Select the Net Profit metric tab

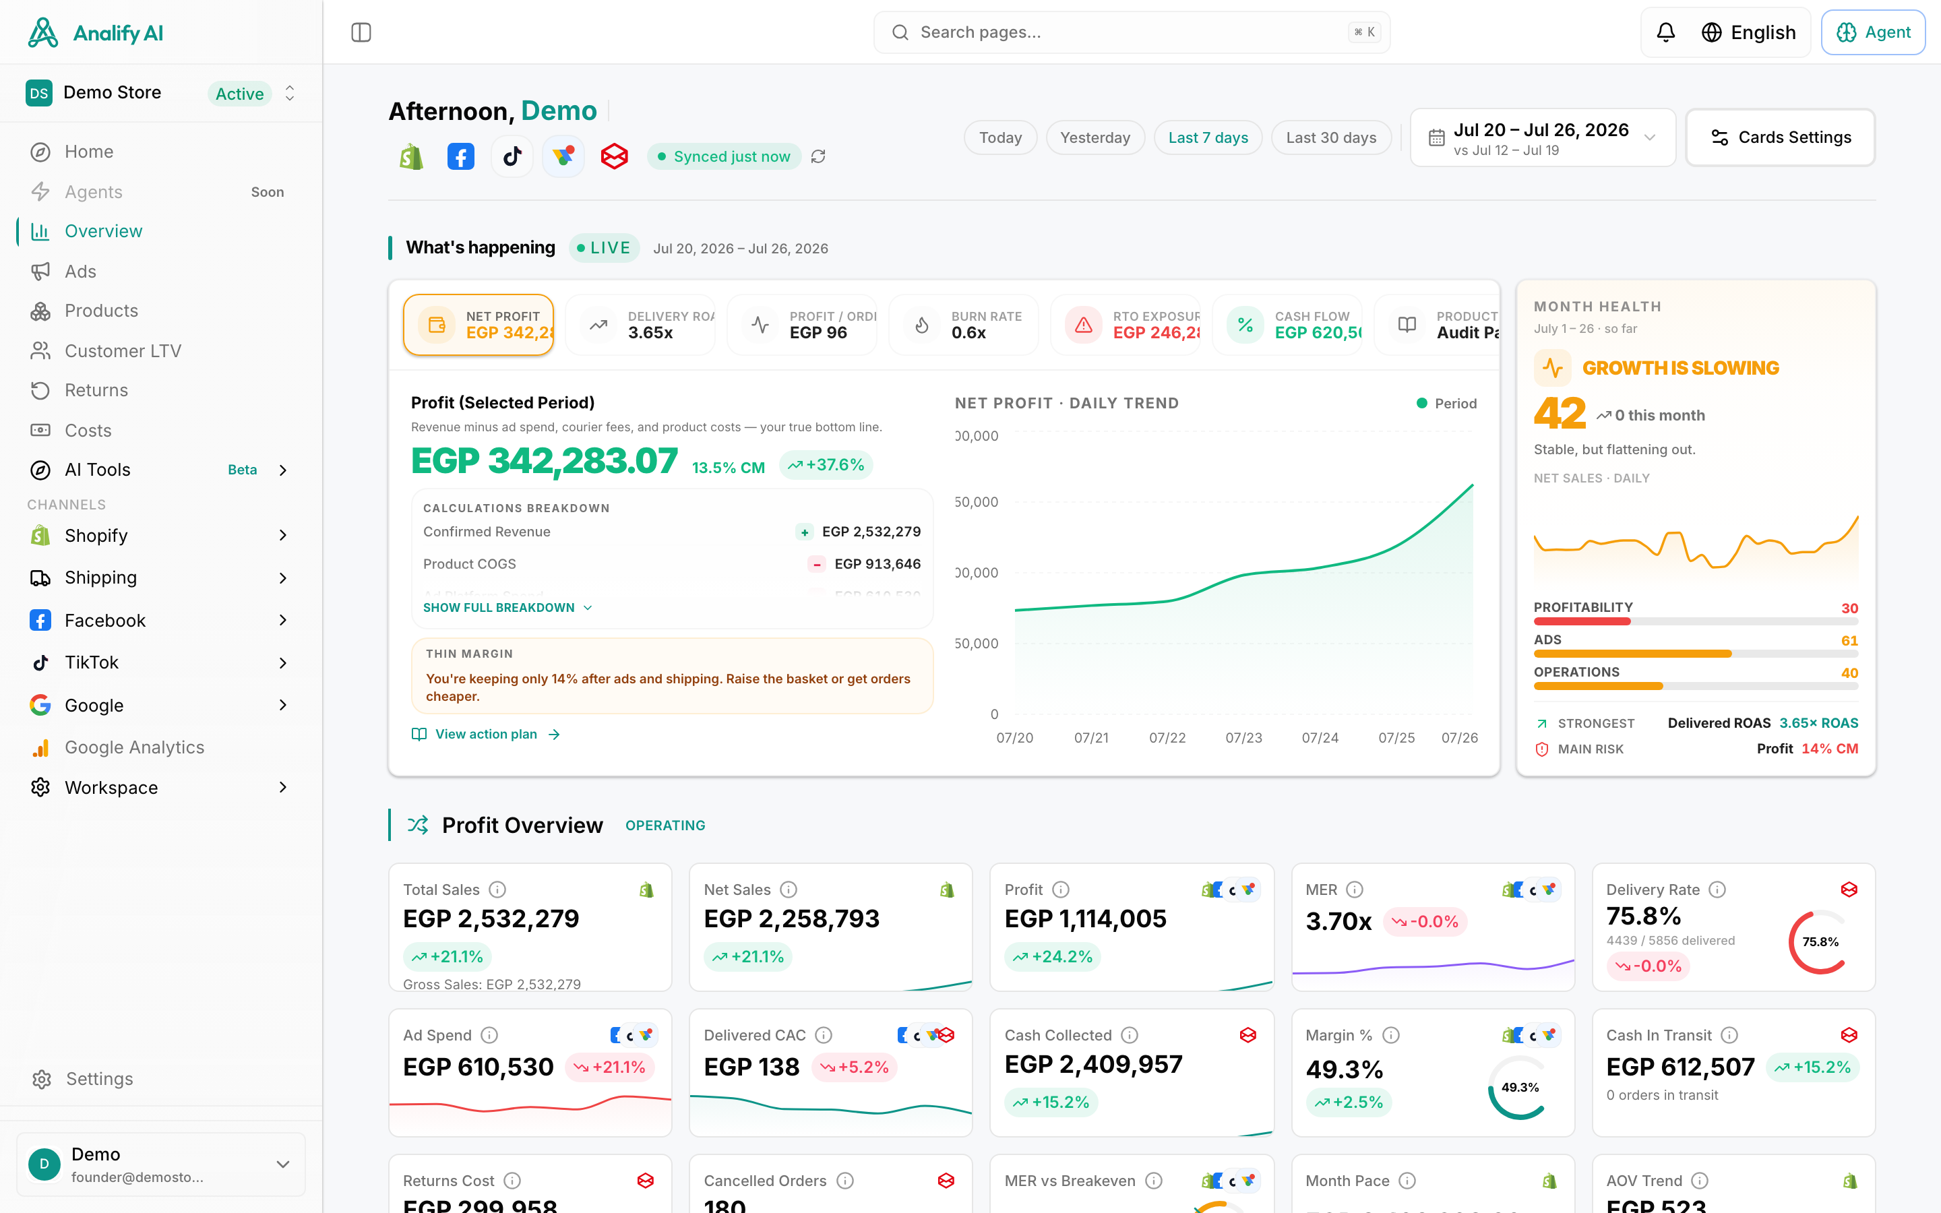(479, 325)
